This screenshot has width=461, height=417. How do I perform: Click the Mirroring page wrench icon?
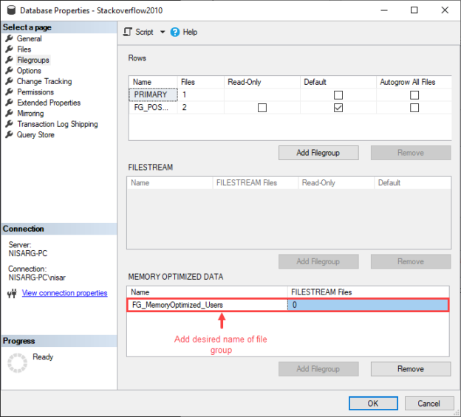[x=9, y=114]
